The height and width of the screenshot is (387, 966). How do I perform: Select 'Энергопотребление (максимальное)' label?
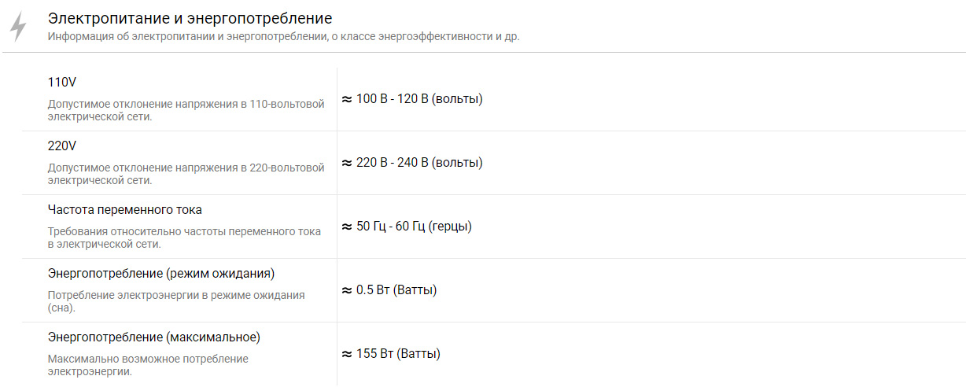click(154, 337)
